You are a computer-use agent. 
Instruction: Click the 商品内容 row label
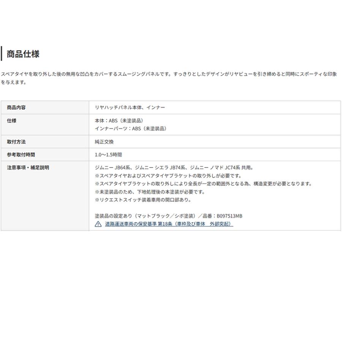pos(16,108)
